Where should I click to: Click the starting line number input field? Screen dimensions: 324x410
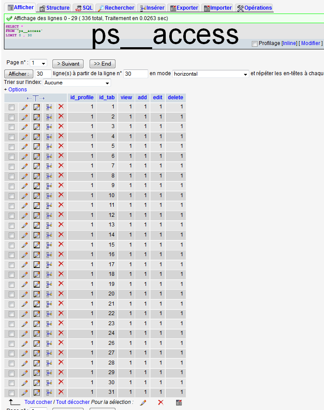tap(136, 74)
